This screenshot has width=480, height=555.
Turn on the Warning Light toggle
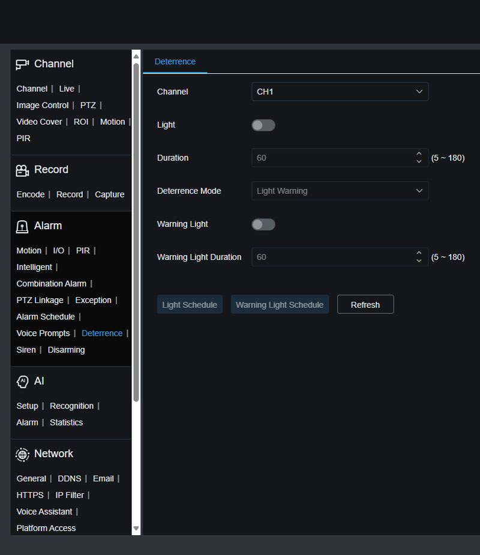[263, 224]
